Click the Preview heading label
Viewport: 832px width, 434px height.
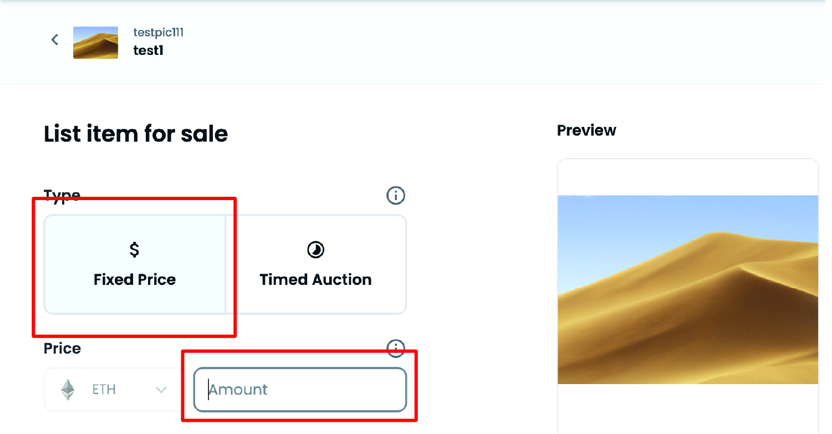pyautogui.click(x=586, y=130)
